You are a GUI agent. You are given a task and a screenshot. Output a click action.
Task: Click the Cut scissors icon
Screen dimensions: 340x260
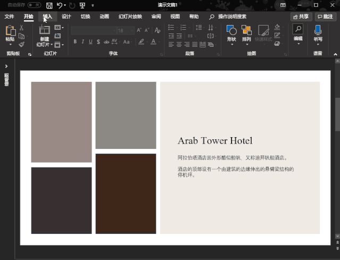21,28
